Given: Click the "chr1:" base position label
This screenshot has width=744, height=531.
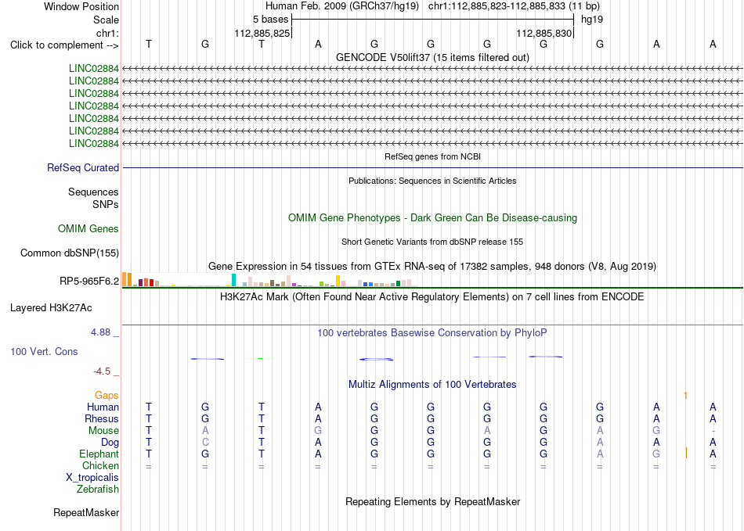Looking at the screenshot, I should [x=107, y=33].
